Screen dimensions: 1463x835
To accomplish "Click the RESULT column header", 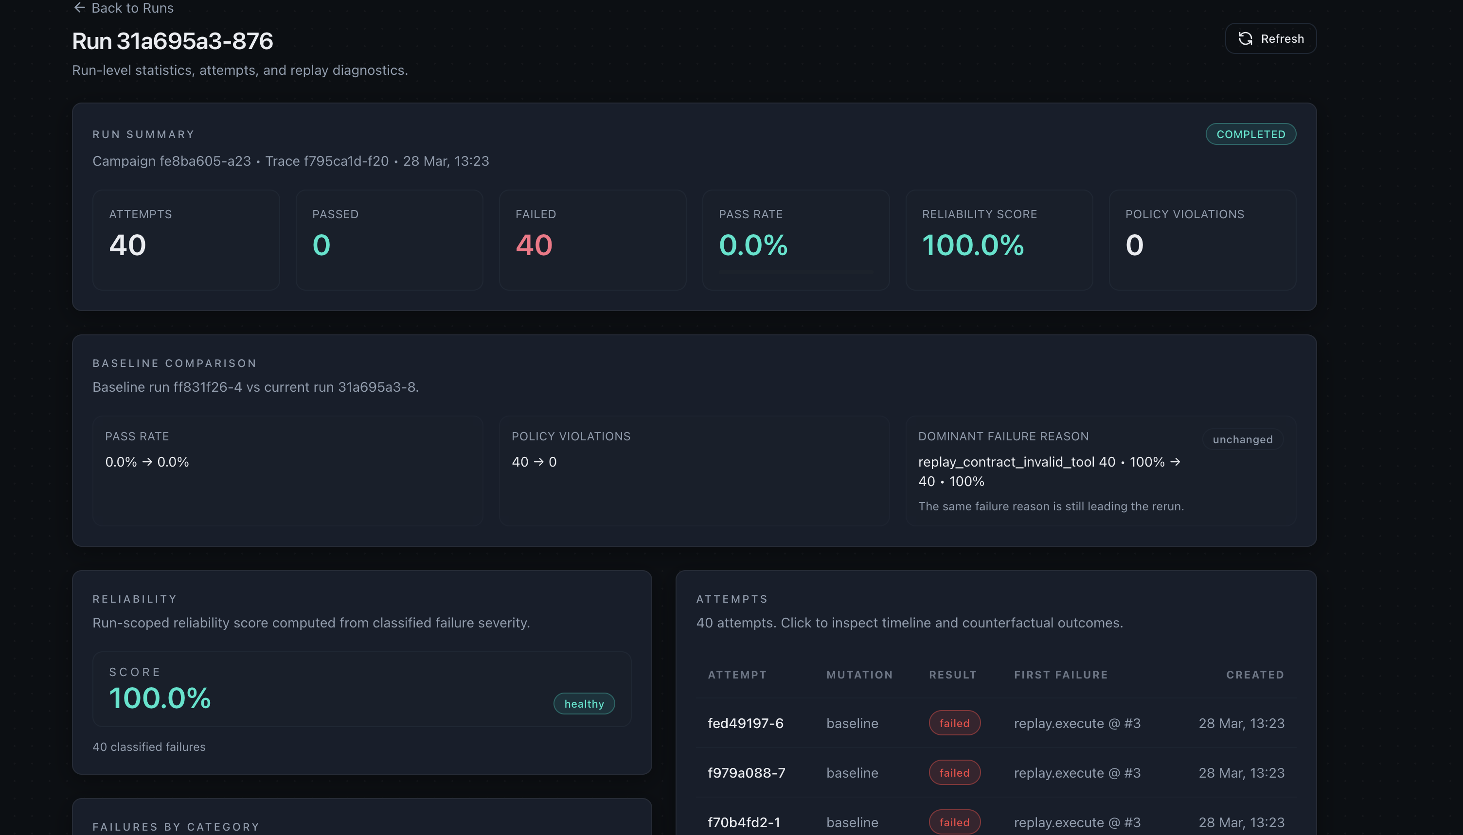I will tap(952, 675).
